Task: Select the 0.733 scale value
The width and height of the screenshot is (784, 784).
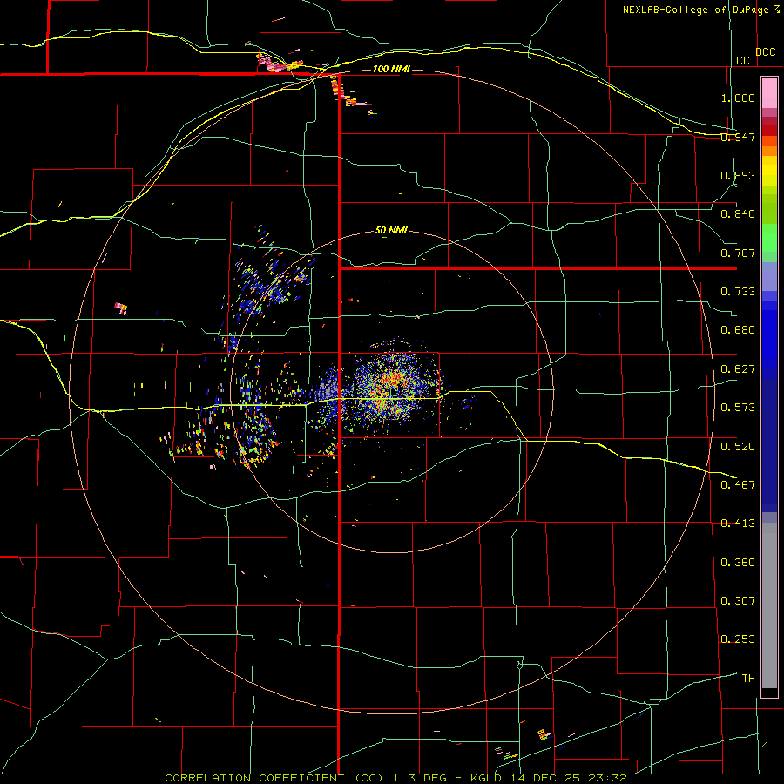Action: (738, 292)
